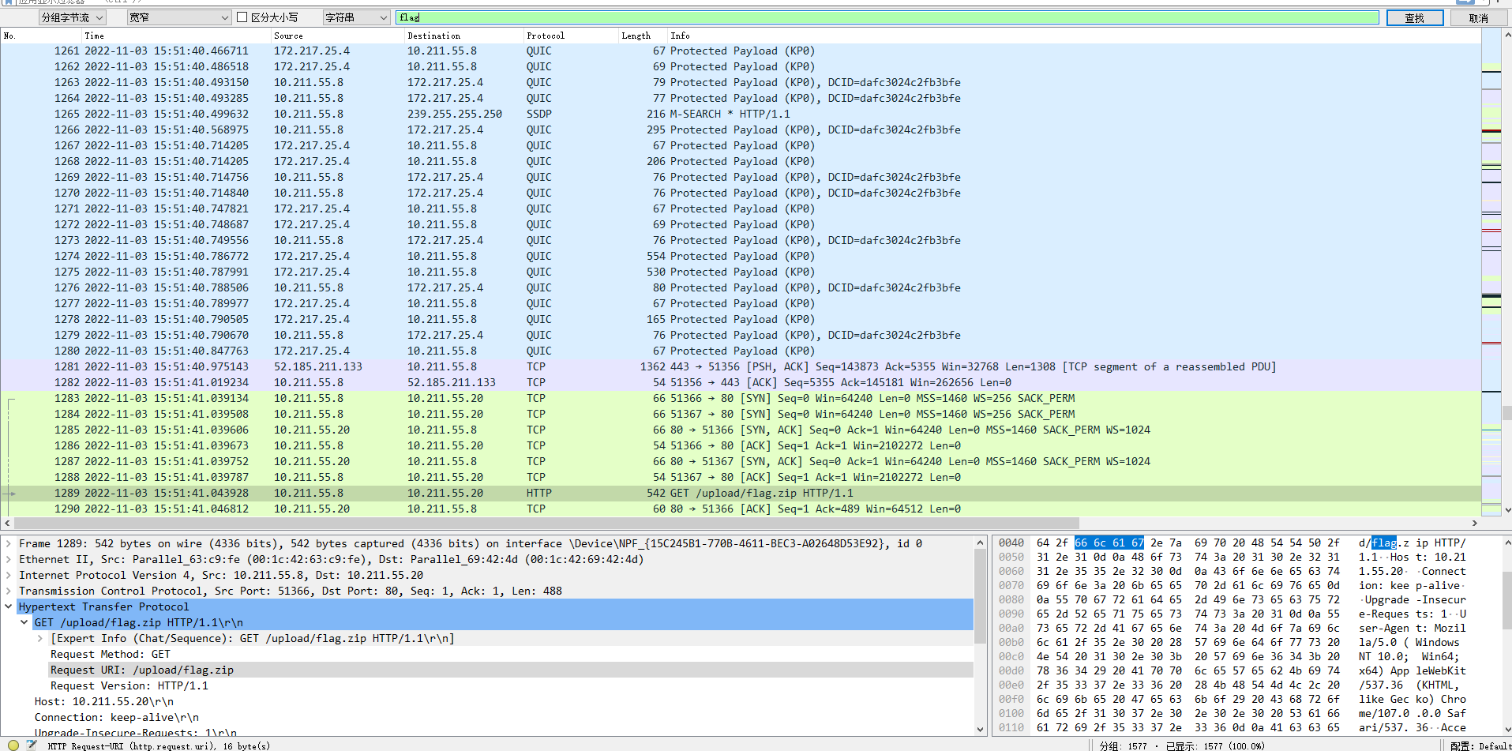Viewport: 1512px width, 751px height.
Task: Select packet 1290 ACK Seq=1 Ack=489 row
Action: click(x=741, y=509)
